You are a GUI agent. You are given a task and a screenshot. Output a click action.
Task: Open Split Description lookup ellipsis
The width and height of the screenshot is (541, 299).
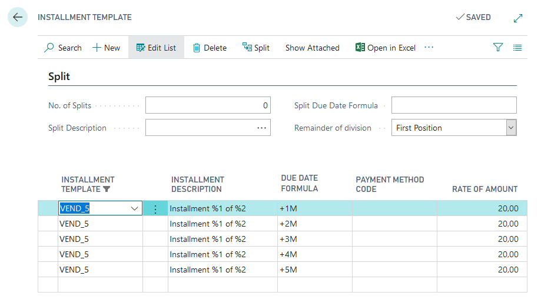(x=262, y=128)
